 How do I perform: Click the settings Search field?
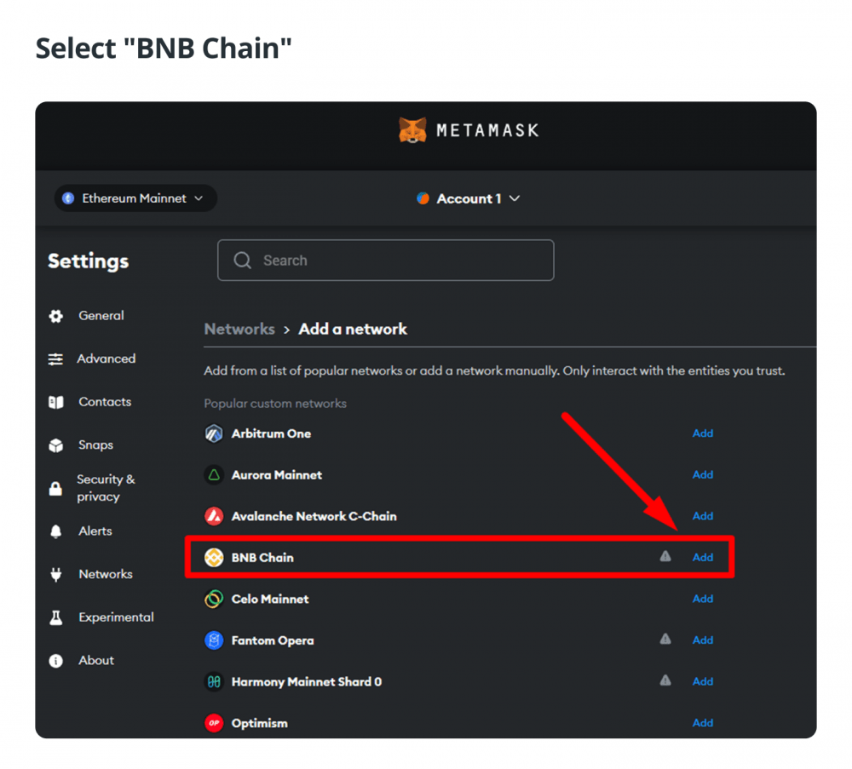coord(386,260)
